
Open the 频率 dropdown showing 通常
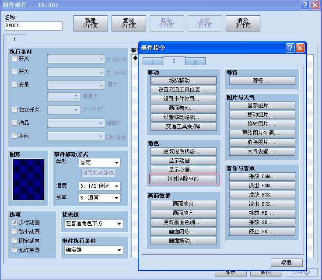pos(100,198)
